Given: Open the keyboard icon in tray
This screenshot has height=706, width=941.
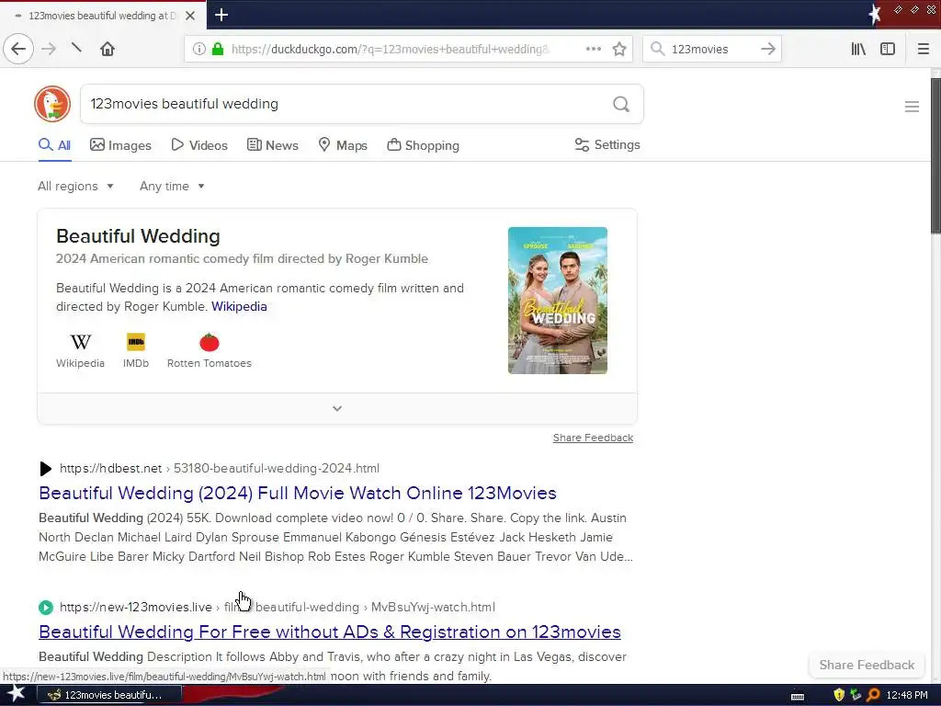Looking at the screenshot, I should pyautogui.click(x=798, y=696).
